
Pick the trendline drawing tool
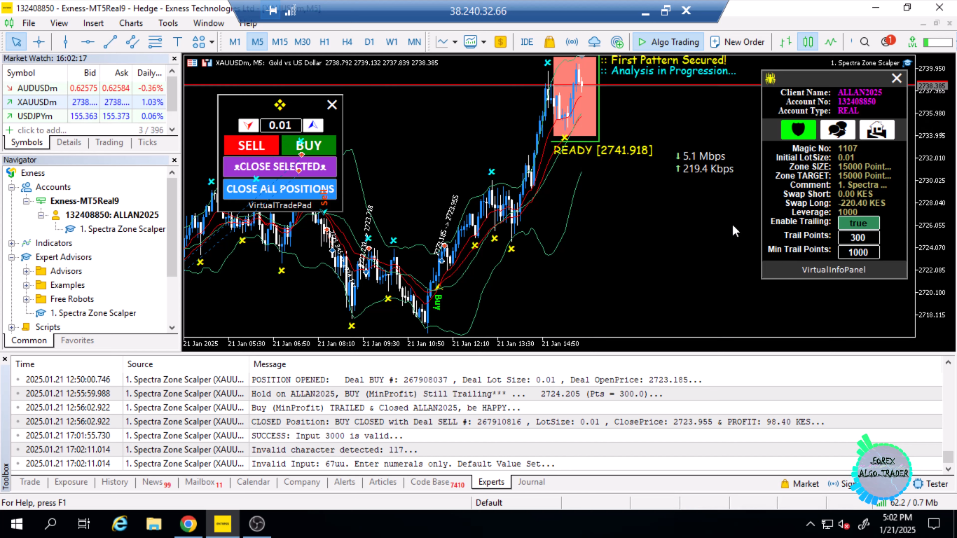click(x=110, y=41)
